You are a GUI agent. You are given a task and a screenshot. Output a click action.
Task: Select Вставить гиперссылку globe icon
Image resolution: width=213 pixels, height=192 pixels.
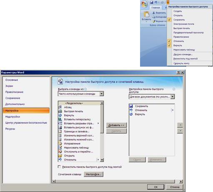tap(60, 119)
